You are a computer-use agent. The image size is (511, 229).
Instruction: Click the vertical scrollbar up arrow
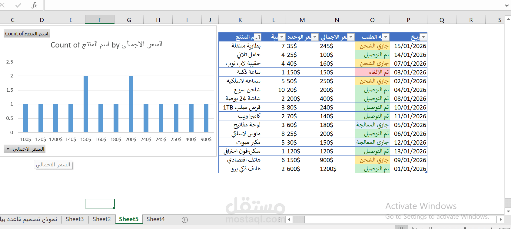(508, 20)
